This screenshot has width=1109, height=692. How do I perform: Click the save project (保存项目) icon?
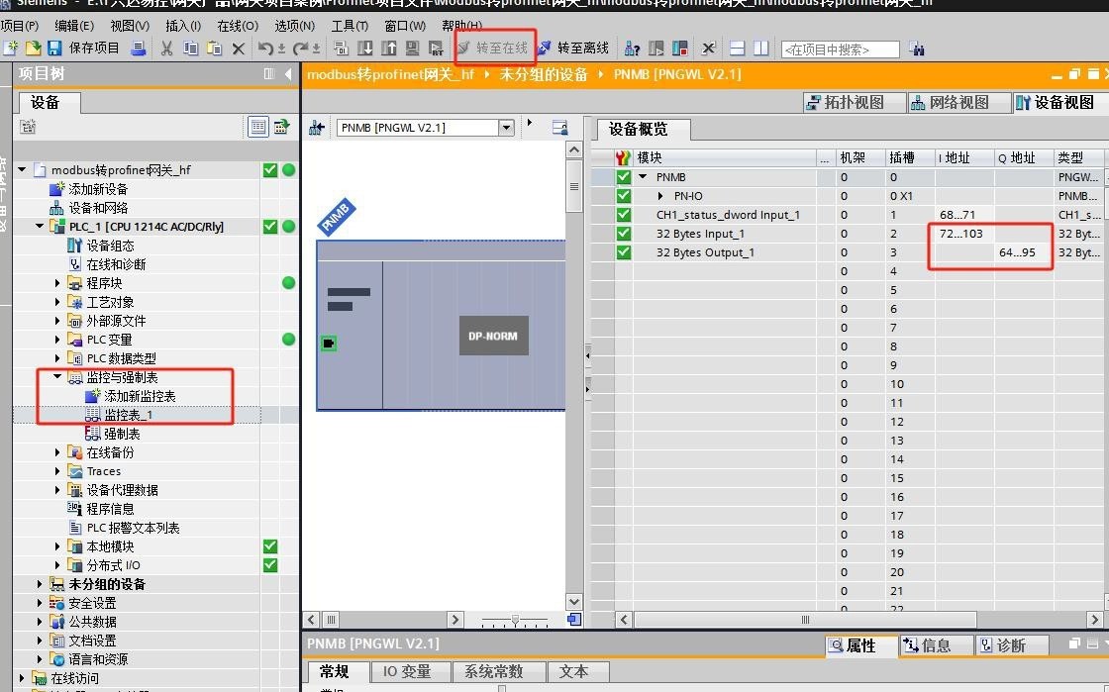click(x=54, y=48)
